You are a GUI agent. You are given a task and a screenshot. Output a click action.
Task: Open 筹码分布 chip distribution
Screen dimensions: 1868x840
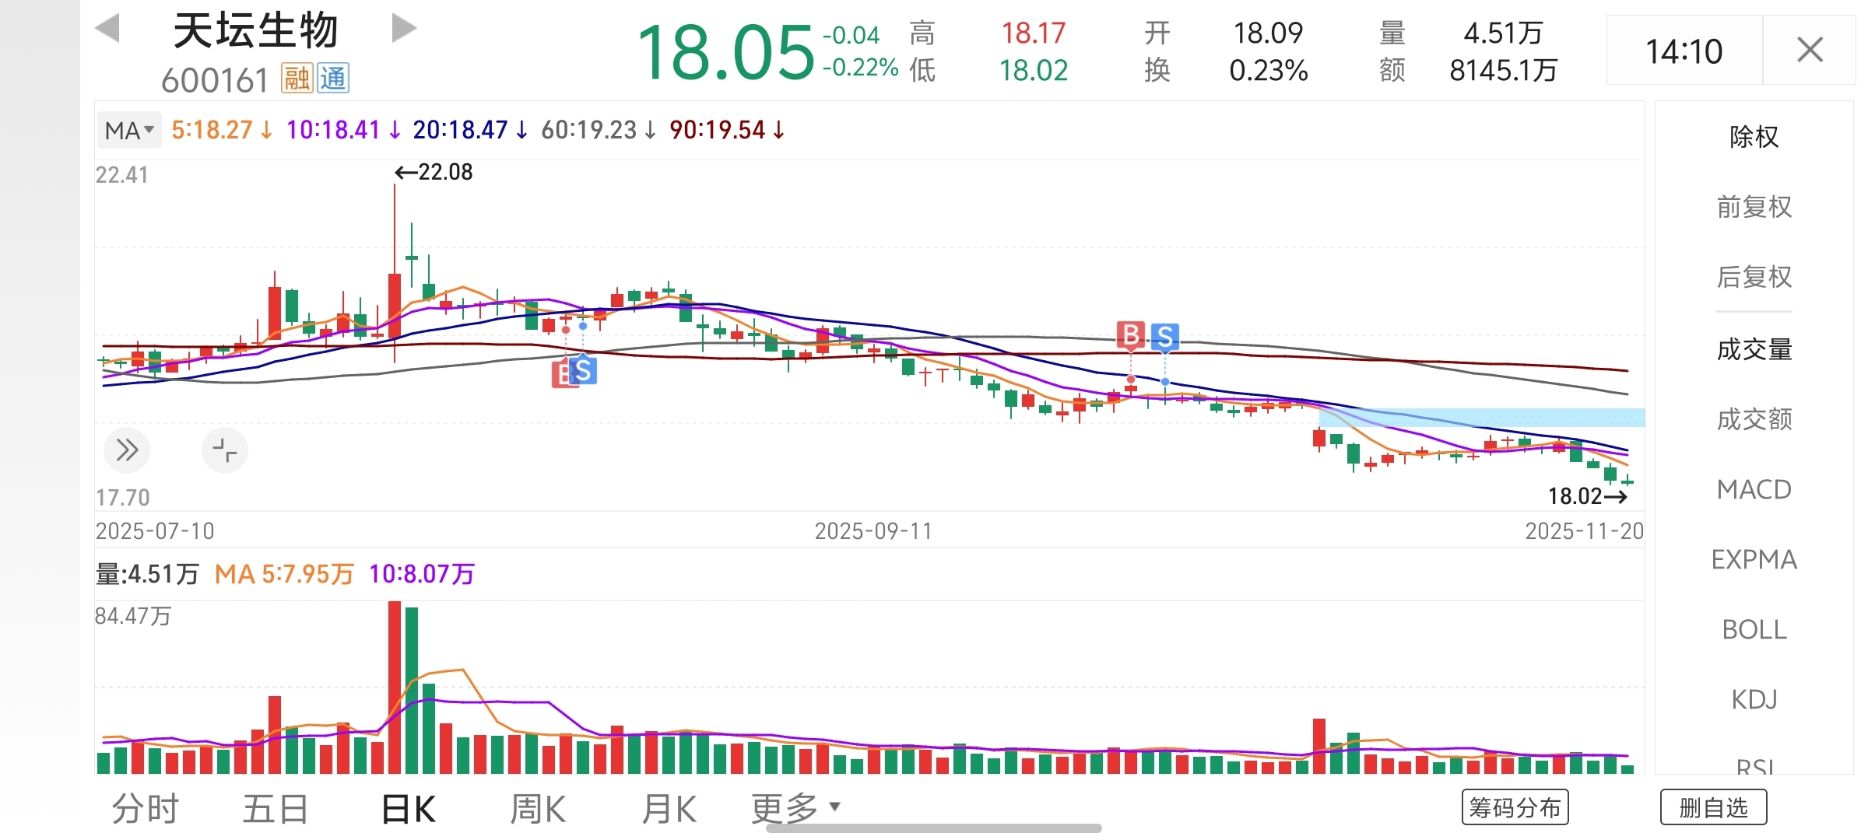pyautogui.click(x=1515, y=807)
